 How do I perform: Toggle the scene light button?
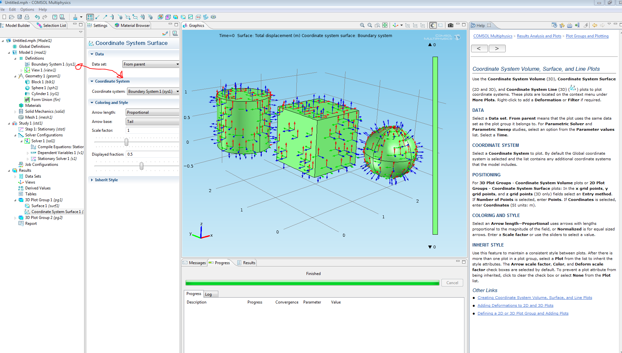pyautogui.click(x=433, y=25)
